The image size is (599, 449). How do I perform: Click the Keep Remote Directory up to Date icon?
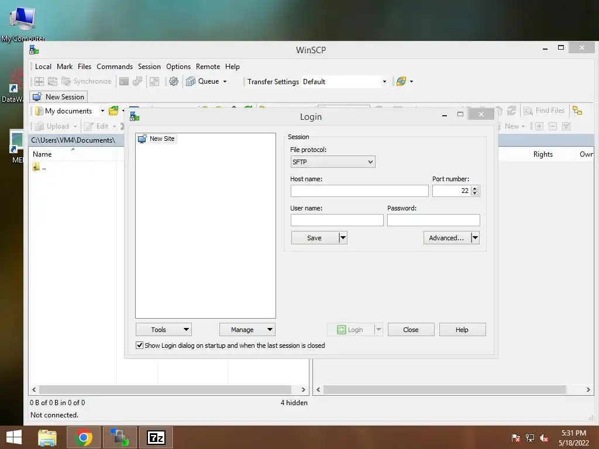52,81
